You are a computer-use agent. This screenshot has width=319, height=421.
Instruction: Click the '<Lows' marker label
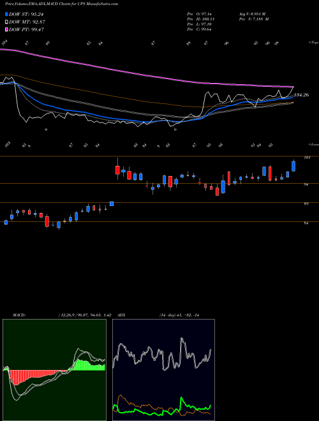313,144
